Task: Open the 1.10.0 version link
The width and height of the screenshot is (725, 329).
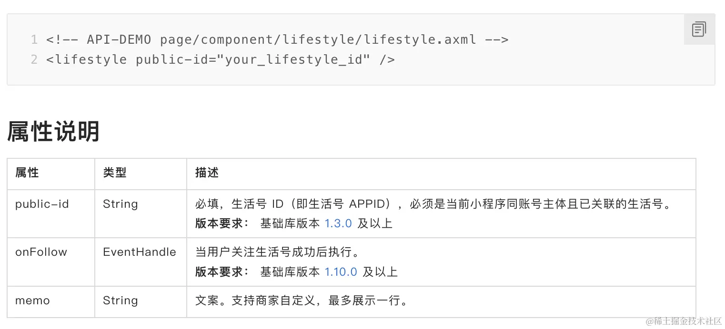Action: point(341,272)
